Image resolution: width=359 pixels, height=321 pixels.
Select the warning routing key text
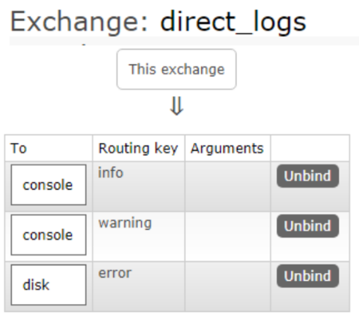tap(125, 223)
